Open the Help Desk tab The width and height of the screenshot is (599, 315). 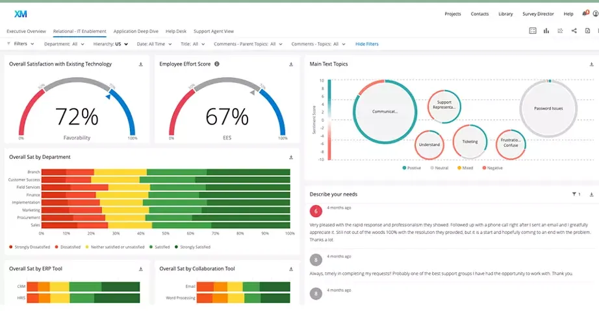click(x=175, y=31)
